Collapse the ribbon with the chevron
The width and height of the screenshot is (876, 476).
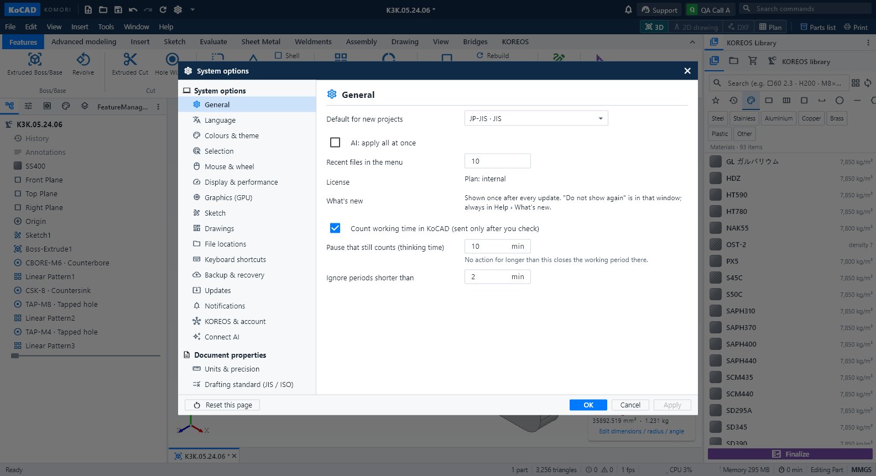692,42
